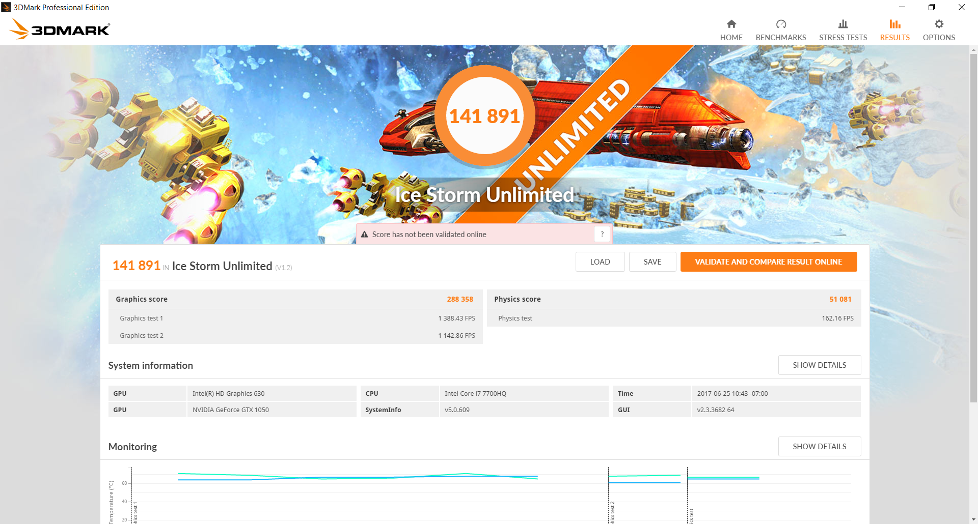Expand System information with Show Details
This screenshot has height=524, width=978.
click(819, 365)
